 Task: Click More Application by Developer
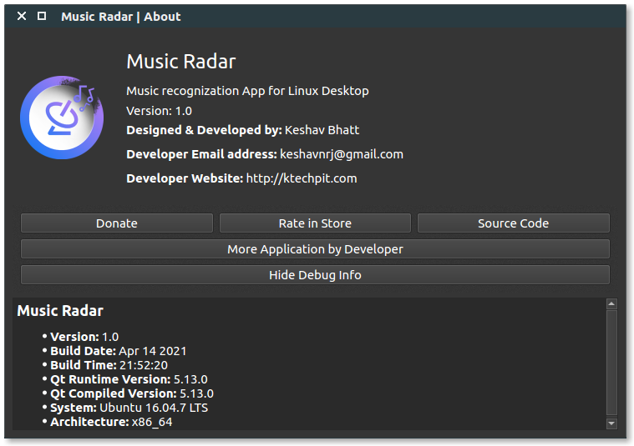point(315,249)
